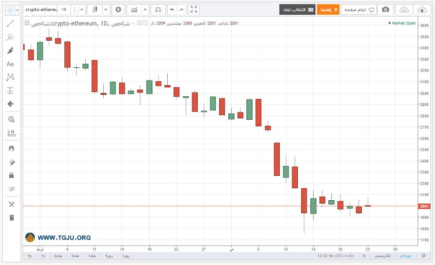The height and width of the screenshot is (265, 435).
Task: Select candlestick chart style icon
Action: point(95,10)
